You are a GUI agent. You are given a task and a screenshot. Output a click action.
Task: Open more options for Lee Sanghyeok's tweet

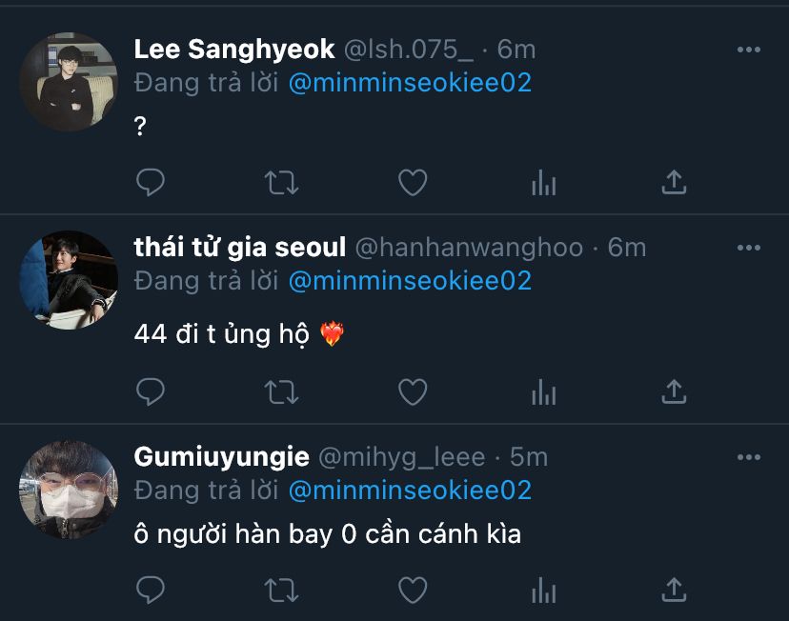[x=749, y=50]
